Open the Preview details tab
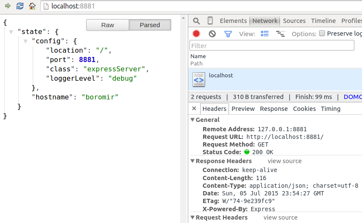Screen dimensions: 362x223 243,109
